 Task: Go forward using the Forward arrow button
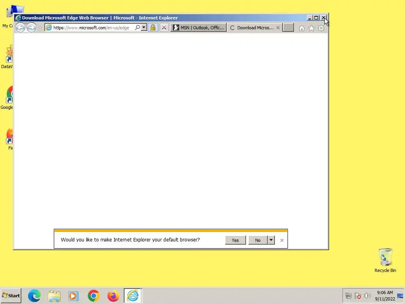pos(32,27)
